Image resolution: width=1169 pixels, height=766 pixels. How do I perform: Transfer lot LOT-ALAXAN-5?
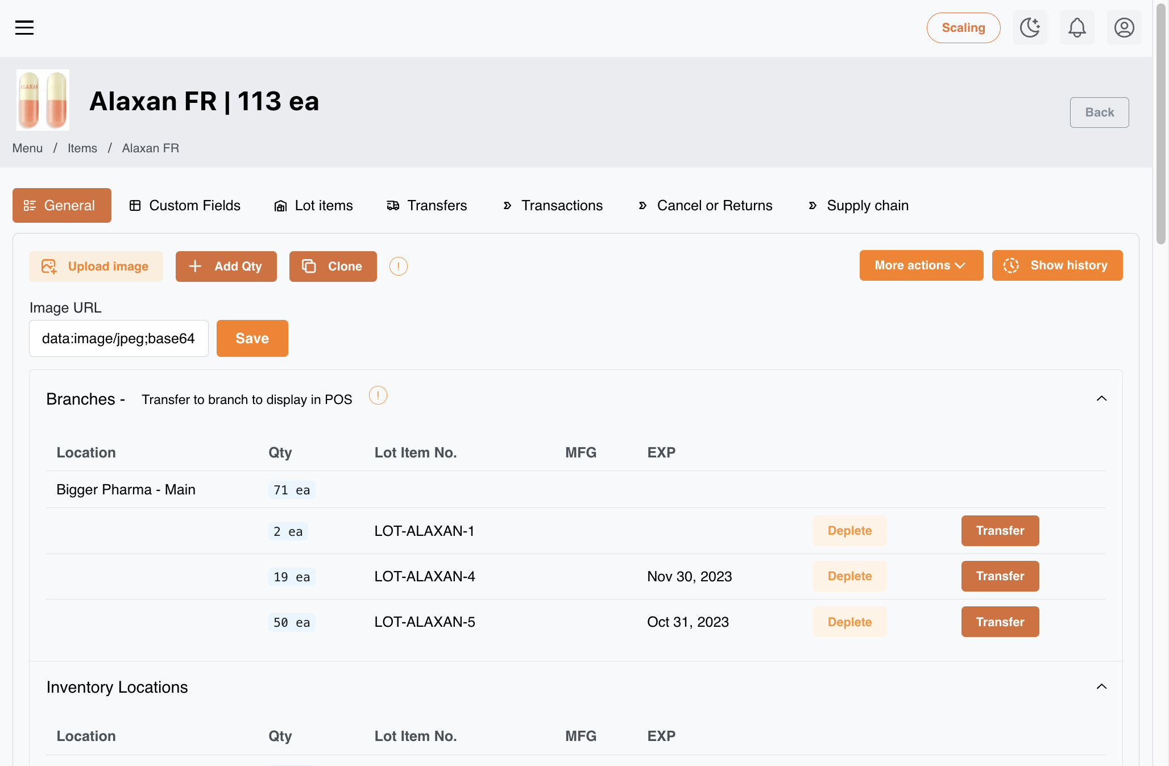pyautogui.click(x=1000, y=622)
